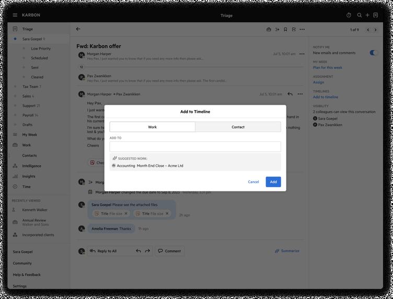Remove the first attached Title file
Viewport: 393px width, 299px height.
(126, 213)
